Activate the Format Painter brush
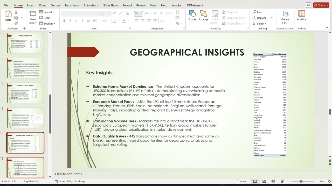Image resolution: width=332 pixels, height=186 pixels. pyautogui.click(x=16, y=23)
